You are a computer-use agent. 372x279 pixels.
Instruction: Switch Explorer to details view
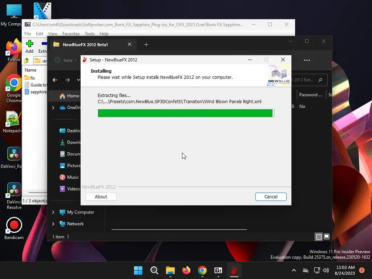click(x=319, y=236)
